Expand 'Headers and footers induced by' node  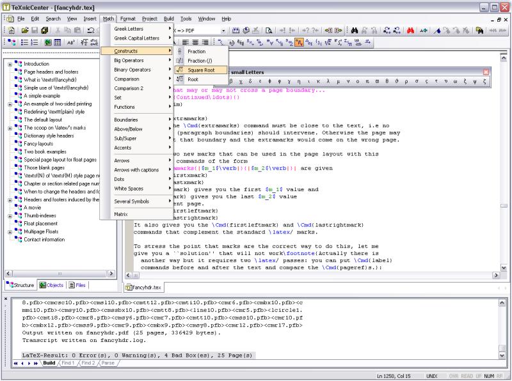point(10,200)
